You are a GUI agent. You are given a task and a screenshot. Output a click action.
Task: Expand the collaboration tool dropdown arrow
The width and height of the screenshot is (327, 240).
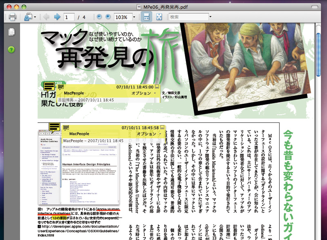tap(35, 17)
